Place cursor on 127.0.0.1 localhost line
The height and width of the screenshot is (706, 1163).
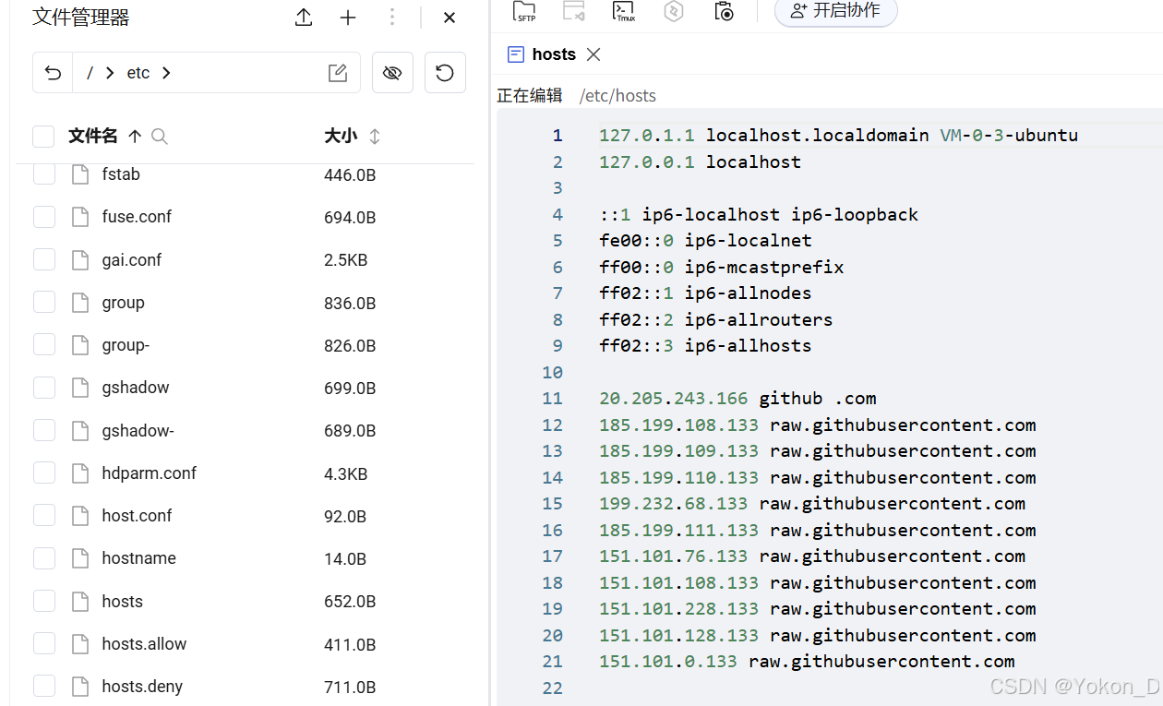coord(700,162)
